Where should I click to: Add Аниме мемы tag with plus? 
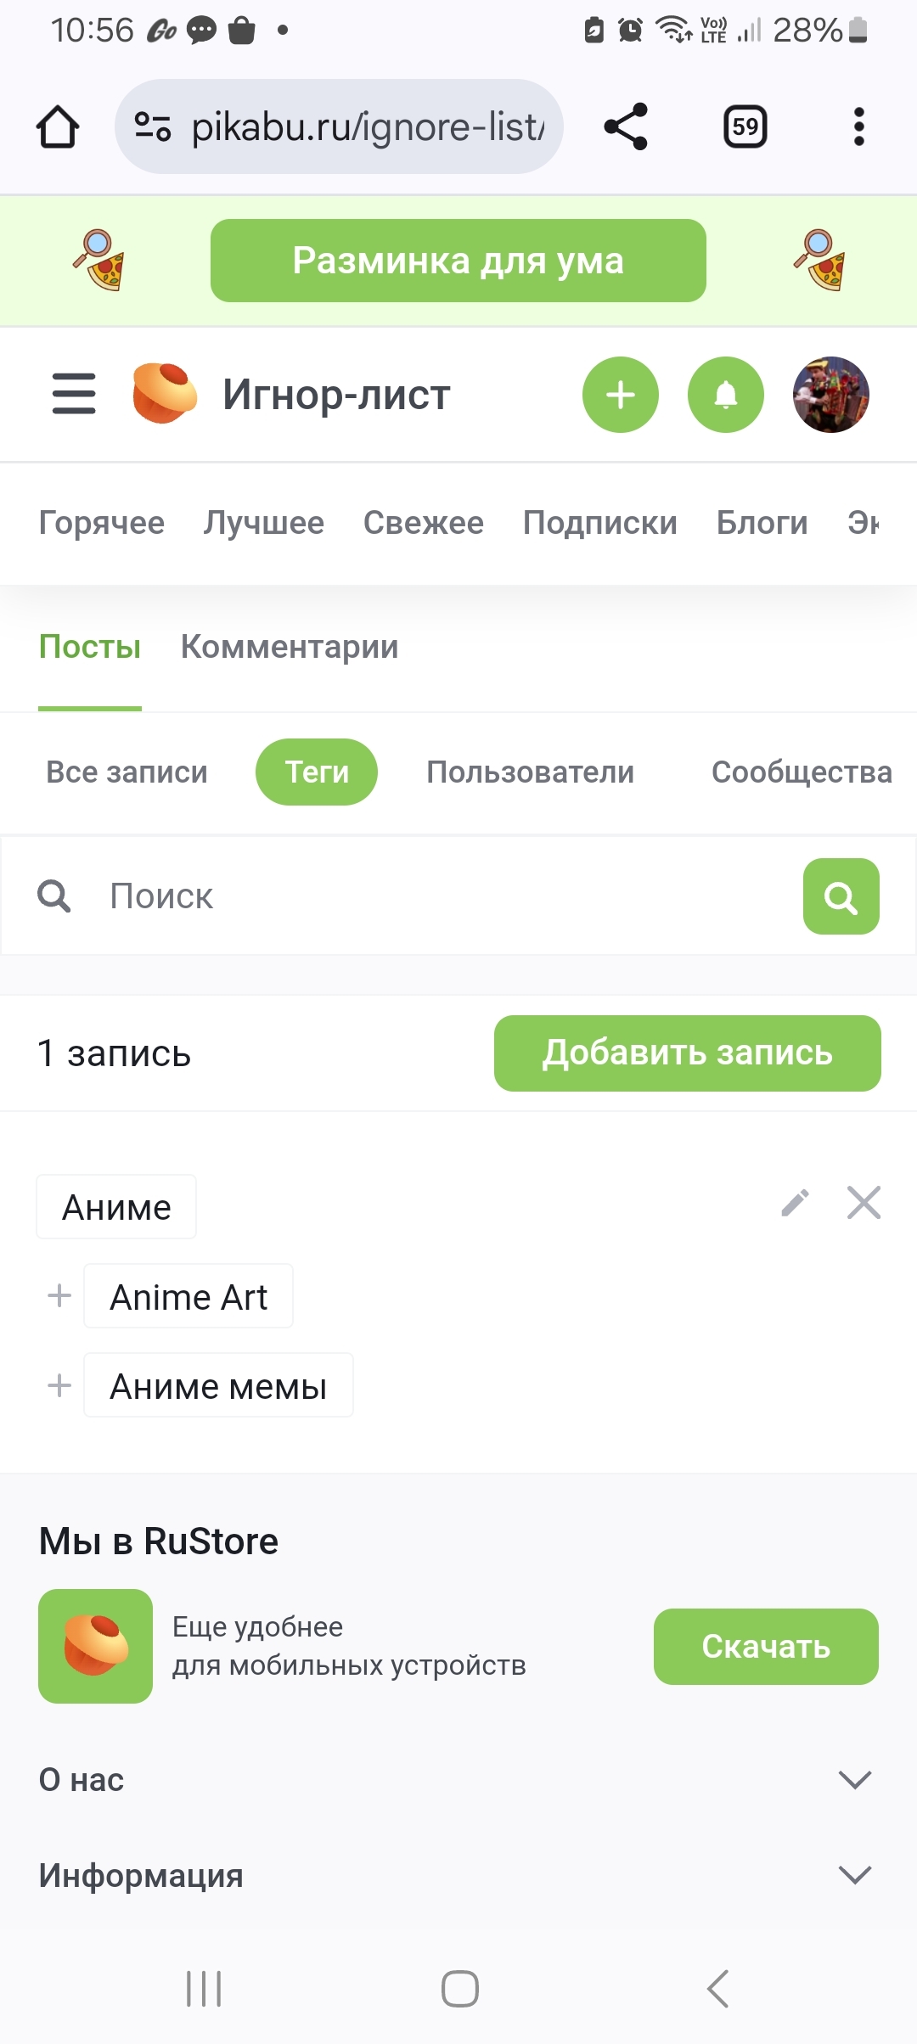[x=59, y=1385]
